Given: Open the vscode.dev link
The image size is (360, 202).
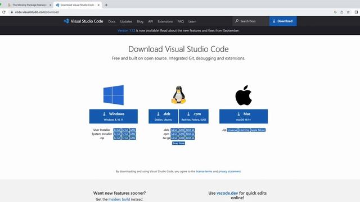Looking at the screenshot, I should pos(227,193).
